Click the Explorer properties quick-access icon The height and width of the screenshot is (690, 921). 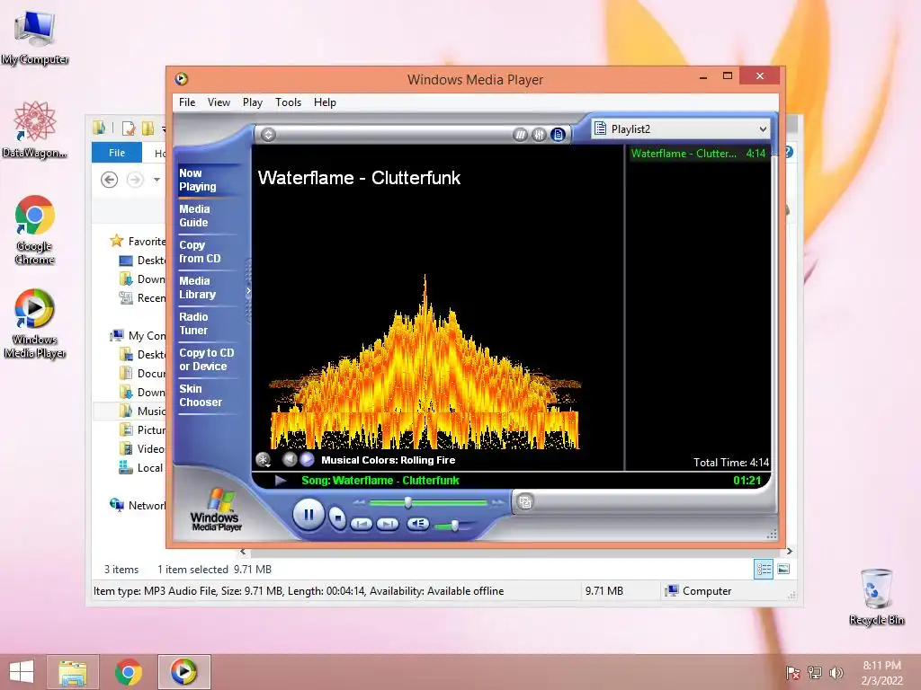click(128, 128)
